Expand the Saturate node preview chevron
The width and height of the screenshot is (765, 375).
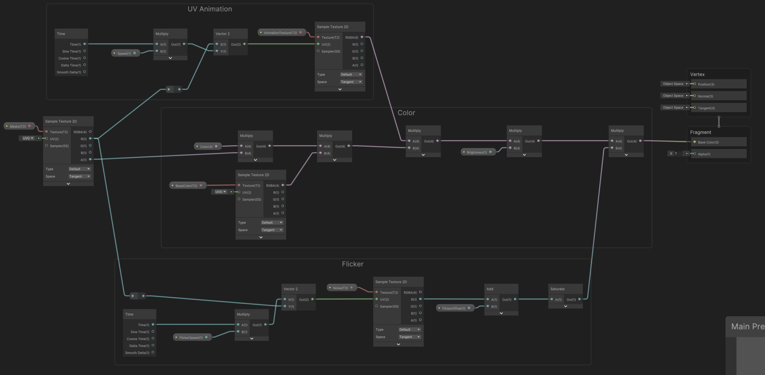coord(566,306)
